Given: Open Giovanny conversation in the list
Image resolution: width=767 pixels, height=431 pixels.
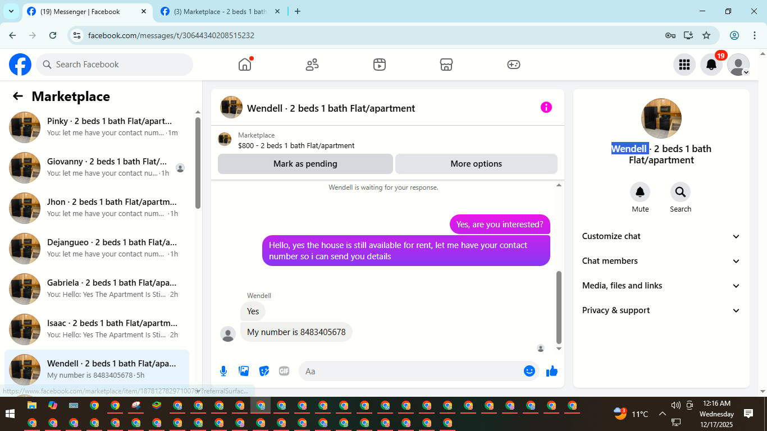Looking at the screenshot, I should pos(97,168).
